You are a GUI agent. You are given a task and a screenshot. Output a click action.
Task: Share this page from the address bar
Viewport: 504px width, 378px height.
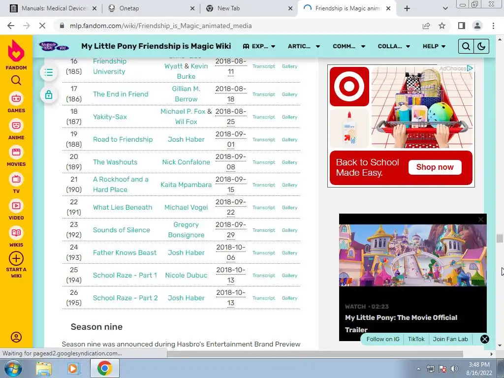point(426,26)
